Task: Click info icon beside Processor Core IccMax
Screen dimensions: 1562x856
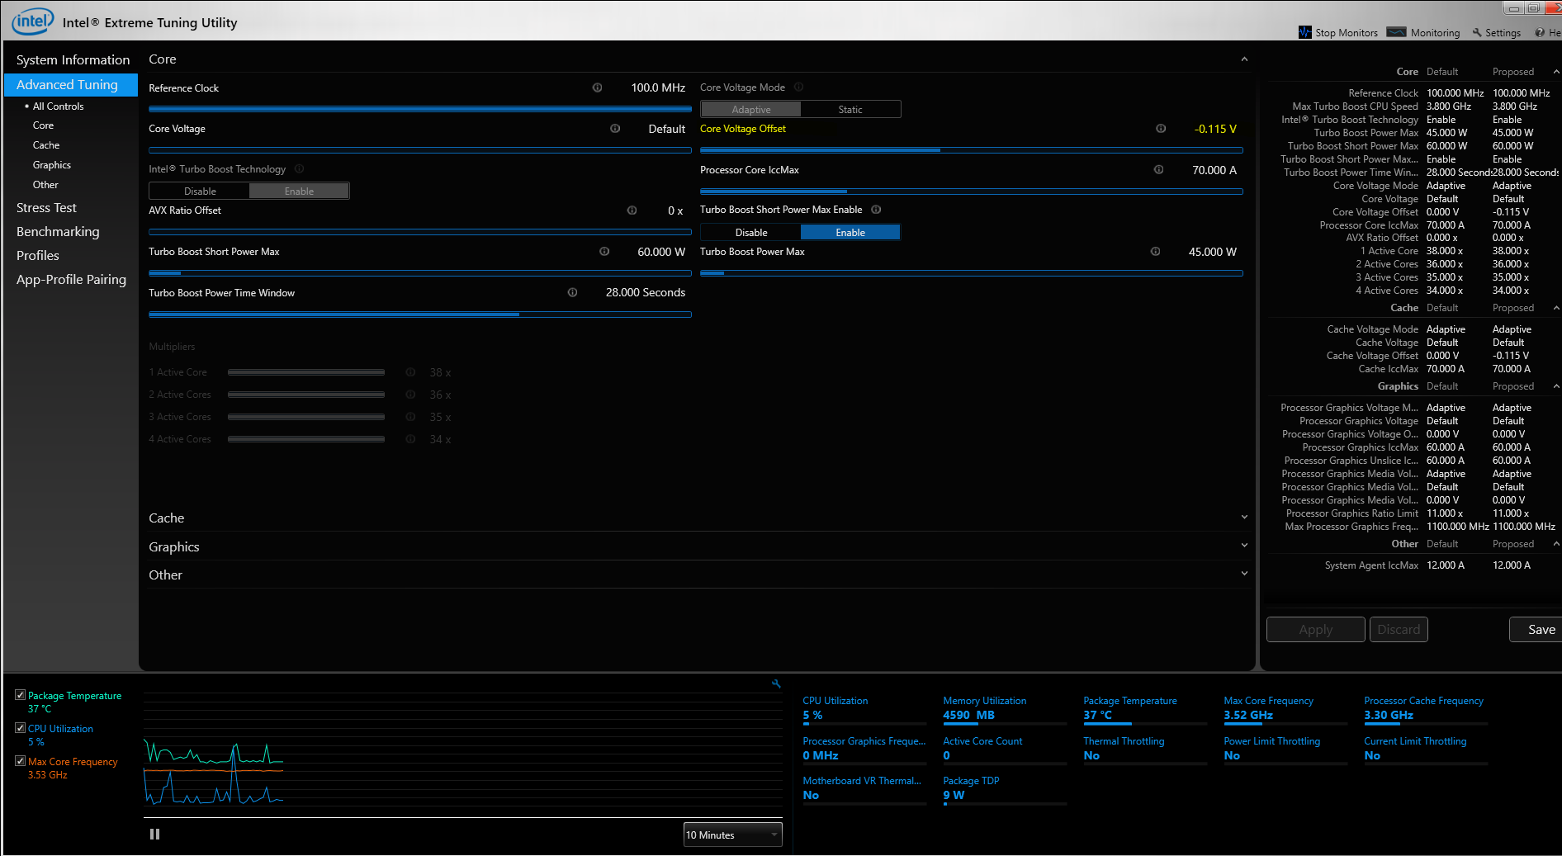Action: (1158, 170)
